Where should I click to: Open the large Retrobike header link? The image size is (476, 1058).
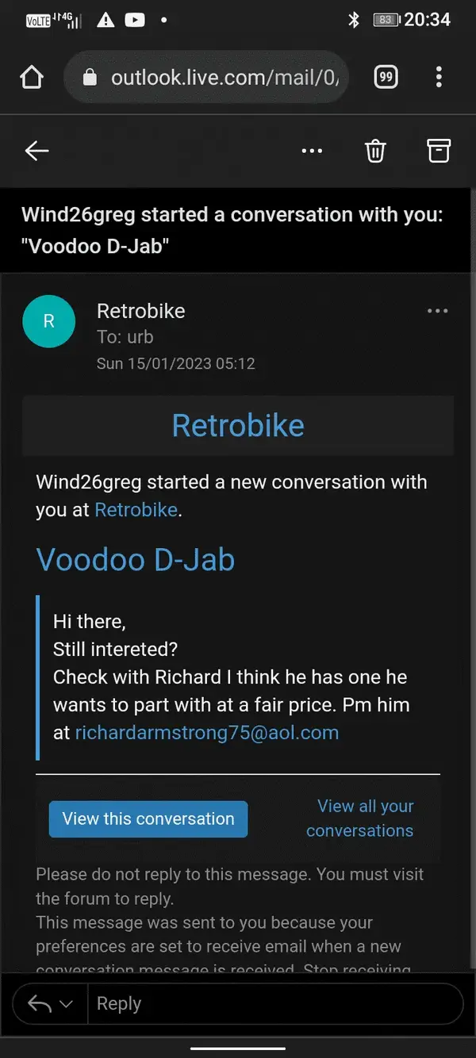point(238,425)
